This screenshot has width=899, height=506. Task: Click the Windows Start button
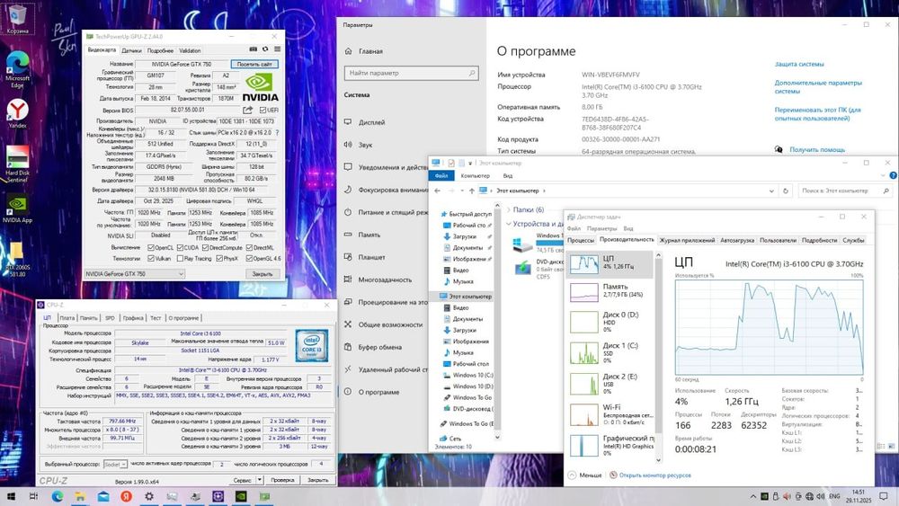[x=10, y=496]
